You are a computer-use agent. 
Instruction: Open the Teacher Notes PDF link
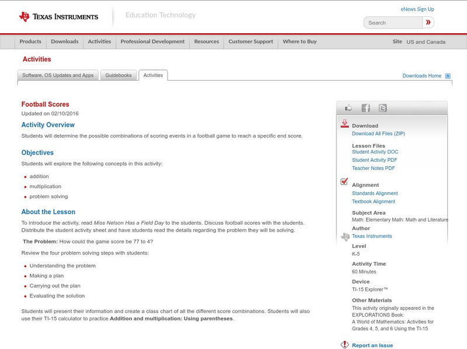[x=373, y=168]
